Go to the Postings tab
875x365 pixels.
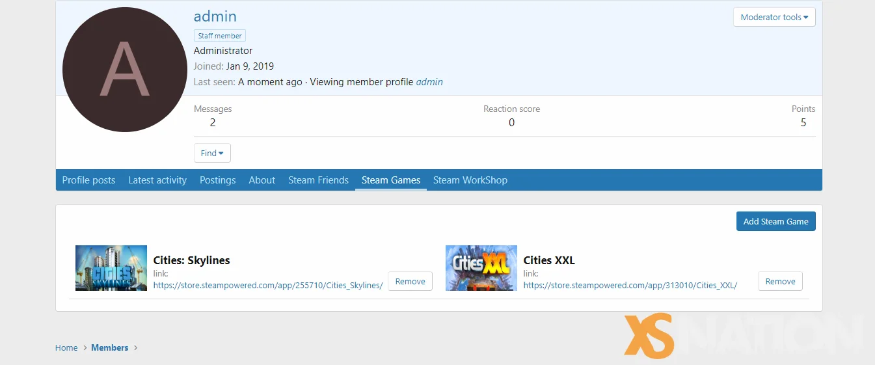coord(217,180)
